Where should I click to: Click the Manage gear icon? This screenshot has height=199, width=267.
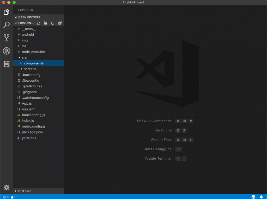click(x=7, y=187)
